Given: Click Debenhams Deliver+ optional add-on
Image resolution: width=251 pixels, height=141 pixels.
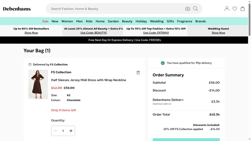Looking at the screenshot, I should click(168, 102).
